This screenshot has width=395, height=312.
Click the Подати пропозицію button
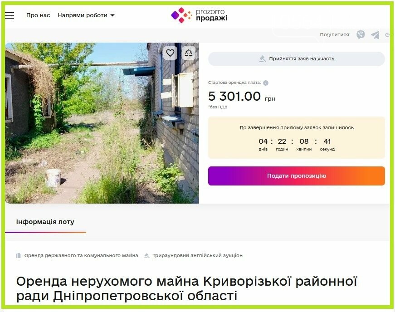tap(297, 176)
